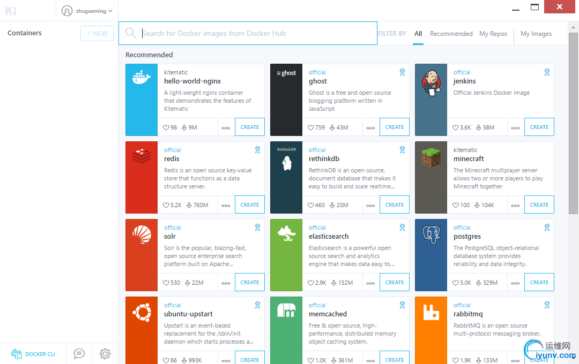Click the search magnifier icon
This screenshot has height=364, width=579.
click(x=131, y=33)
